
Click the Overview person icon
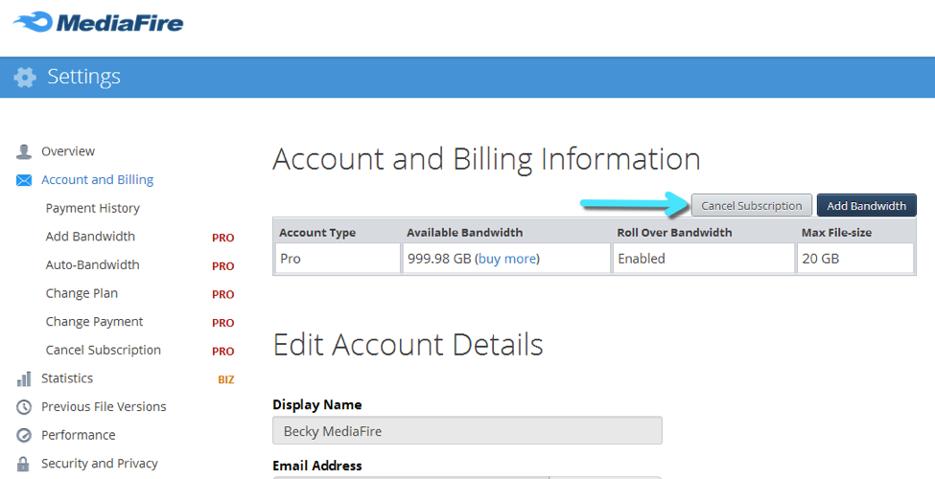(24, 151)
